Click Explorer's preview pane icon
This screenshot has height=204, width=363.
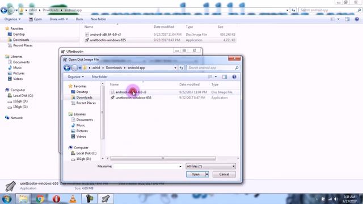click(x=347, y=19)
